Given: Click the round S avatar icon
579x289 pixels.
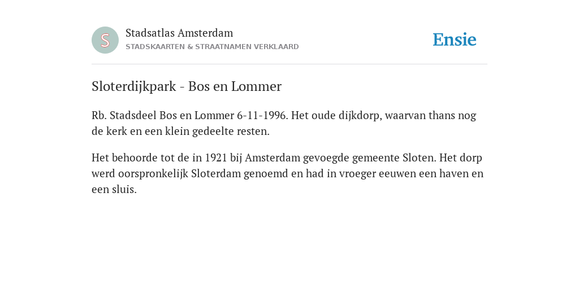Looking at the screenshot, I should pos(105,40).
